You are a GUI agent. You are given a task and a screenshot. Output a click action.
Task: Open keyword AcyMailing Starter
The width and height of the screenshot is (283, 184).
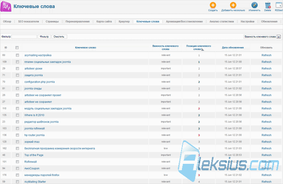click(x=35, y=182)
